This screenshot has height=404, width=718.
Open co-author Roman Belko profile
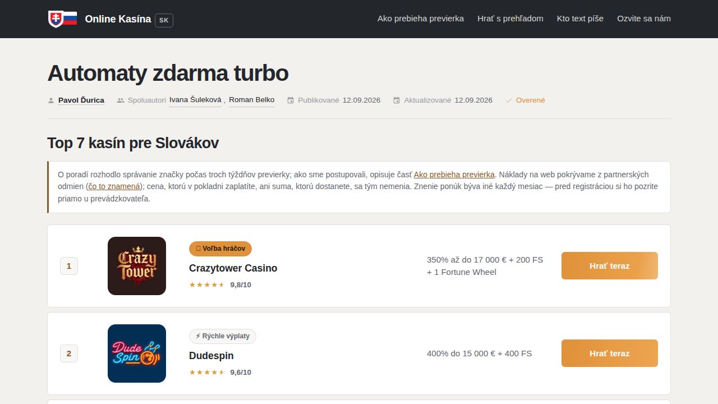coord(252,100)
